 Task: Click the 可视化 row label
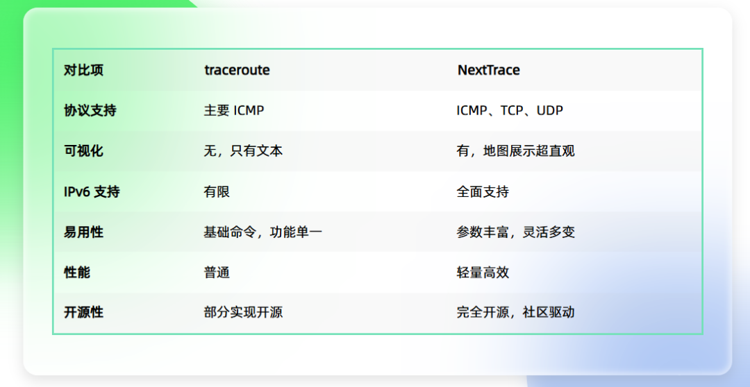83,151
